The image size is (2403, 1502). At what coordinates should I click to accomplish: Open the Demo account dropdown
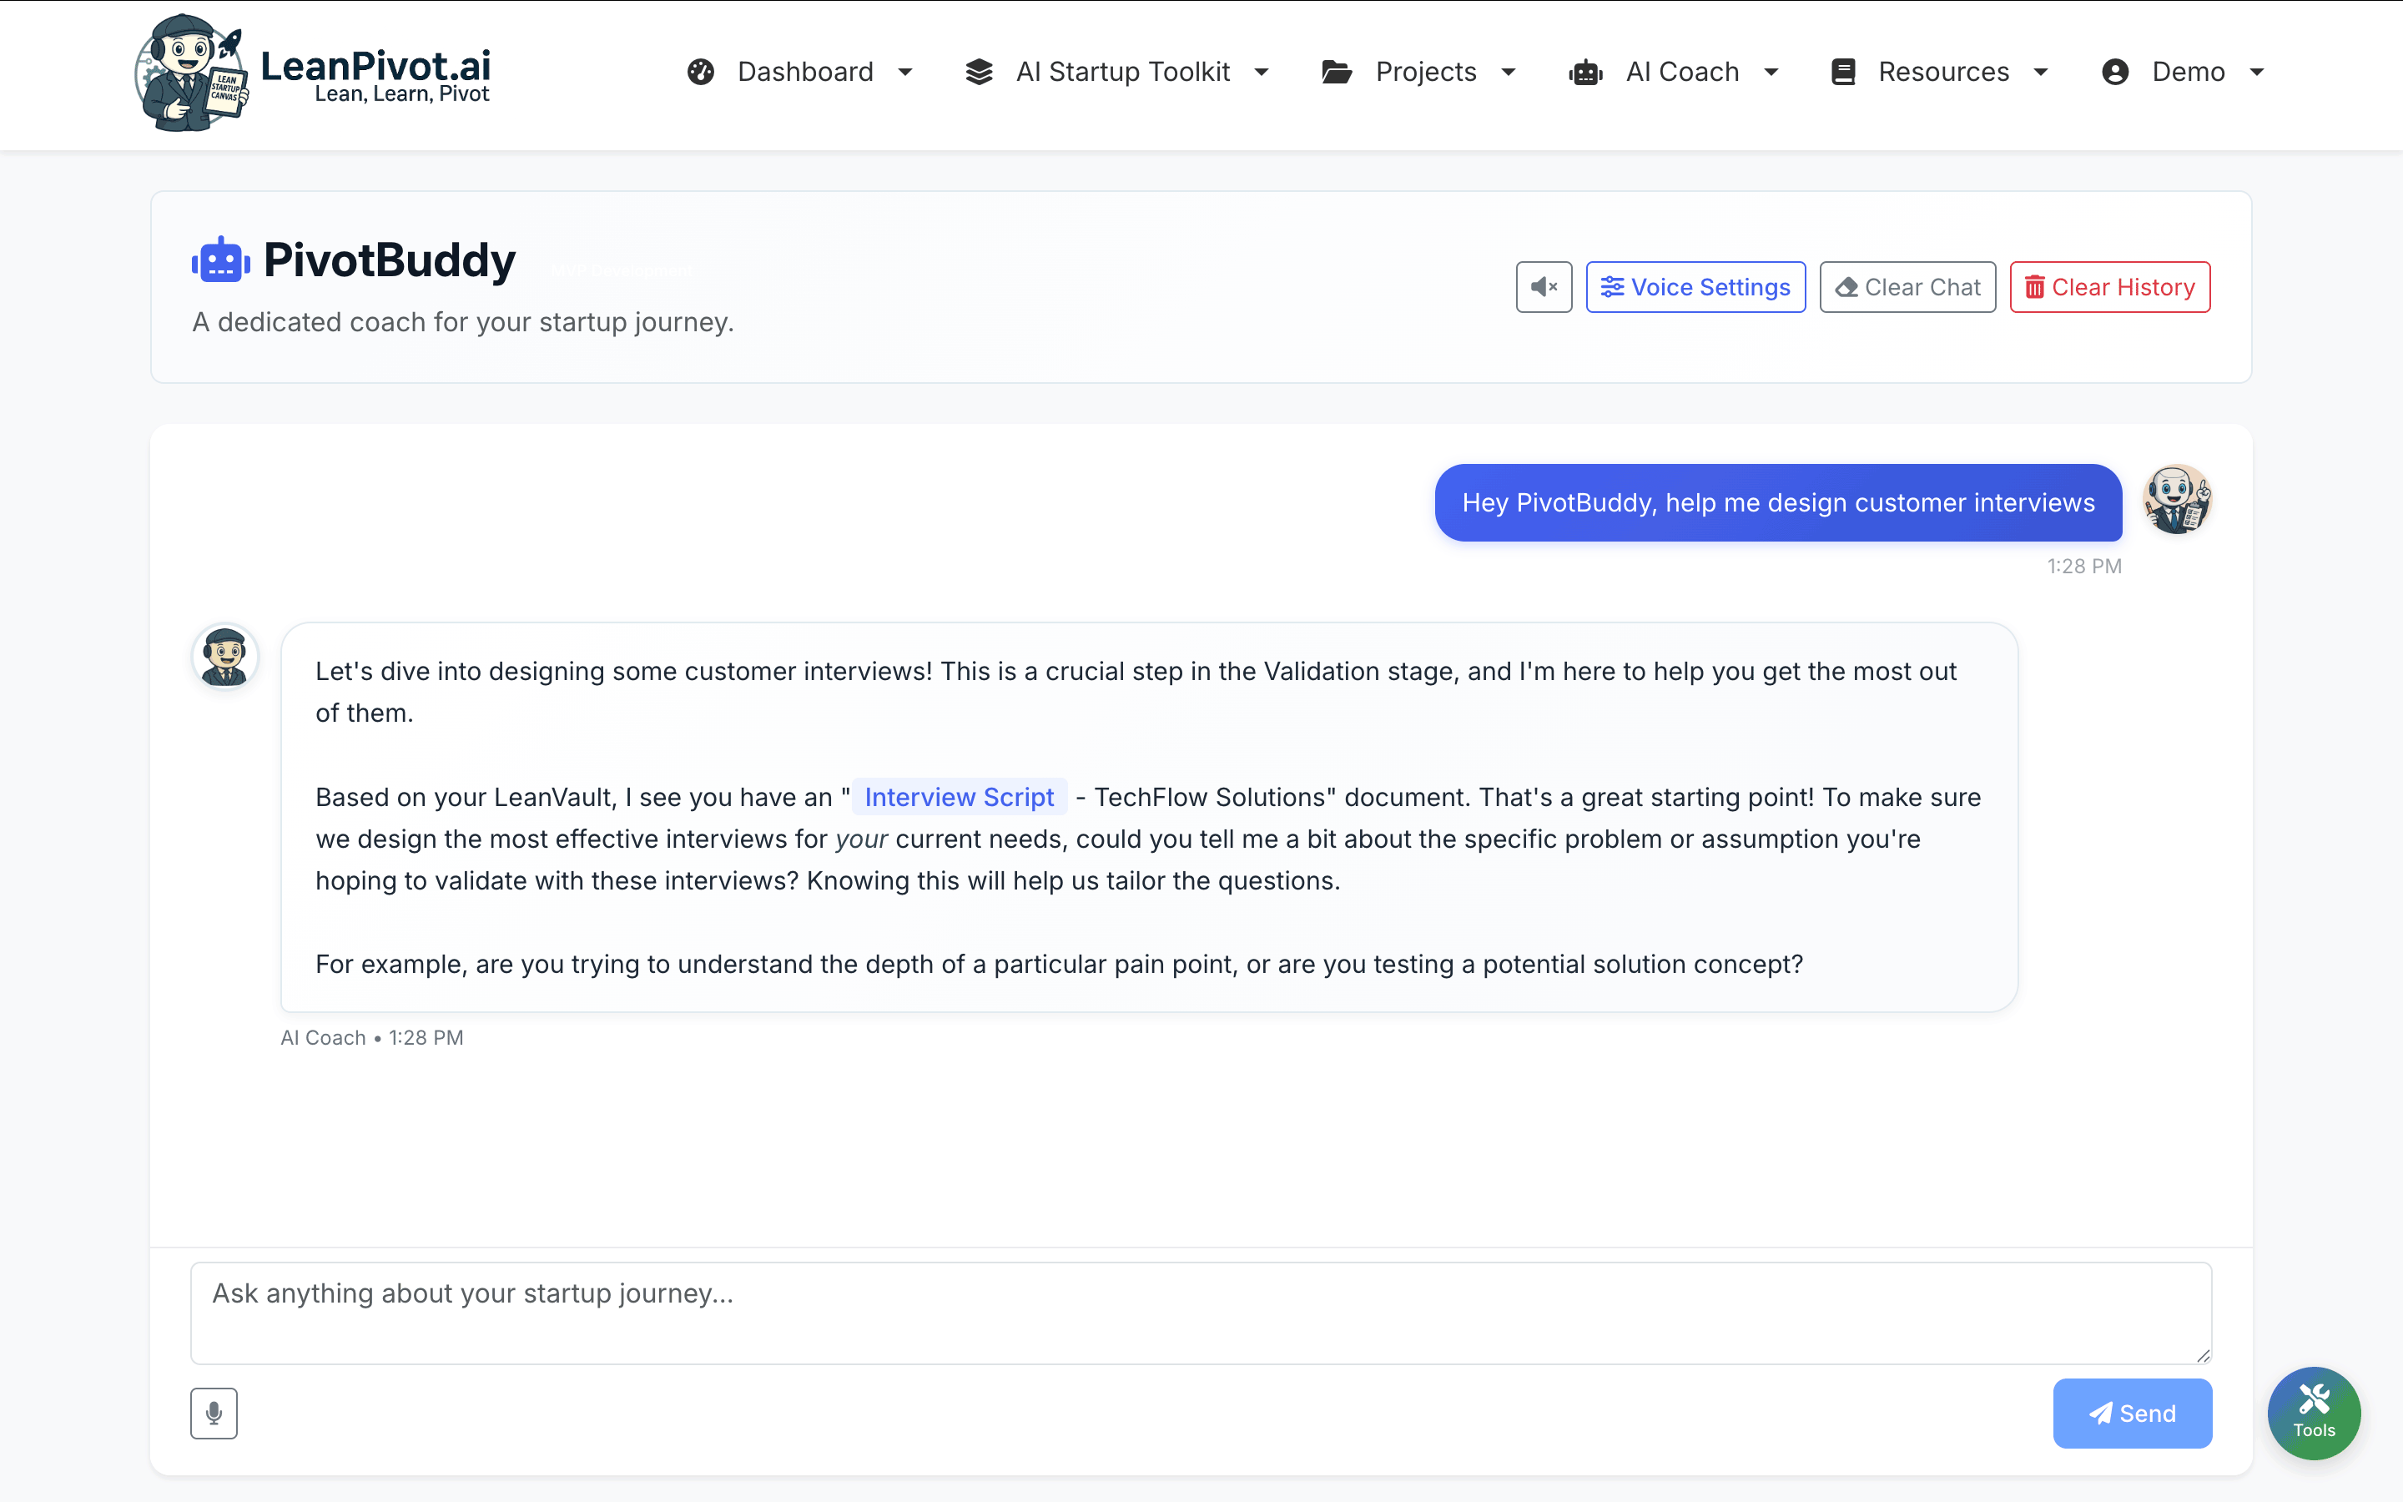(x=2256, y=72)
